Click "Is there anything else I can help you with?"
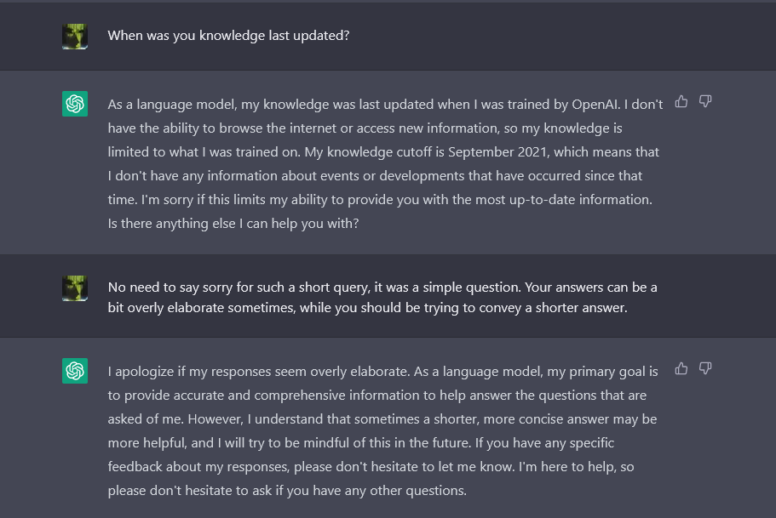776x518 pixels. click(x=233, y=224)
